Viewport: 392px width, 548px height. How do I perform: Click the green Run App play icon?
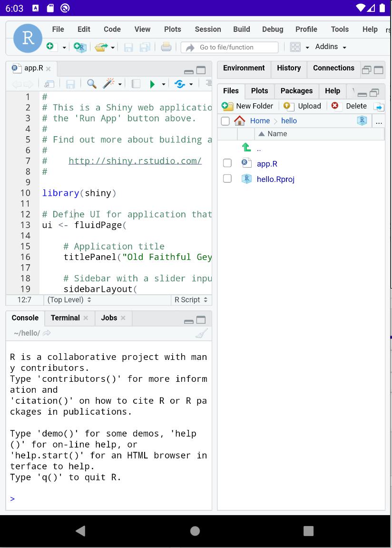[x=152, y=84]
